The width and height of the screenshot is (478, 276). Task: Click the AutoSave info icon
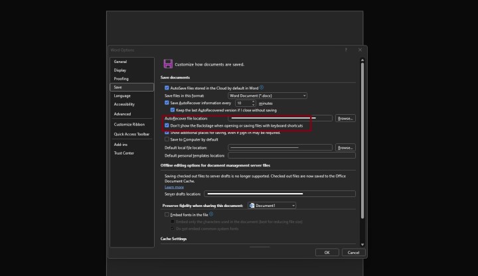(262, 88)
